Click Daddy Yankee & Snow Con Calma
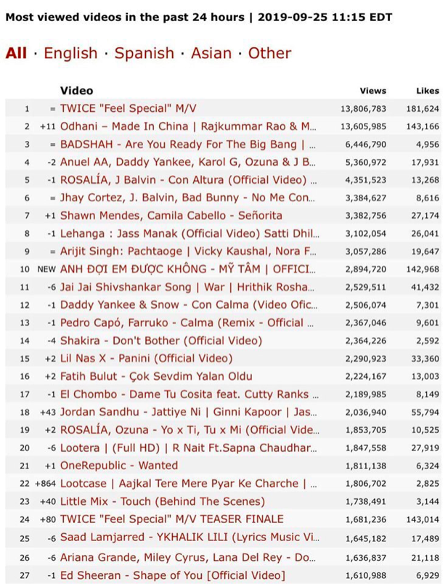The width and height of the screenshot is (448, 584). point(189,304)
